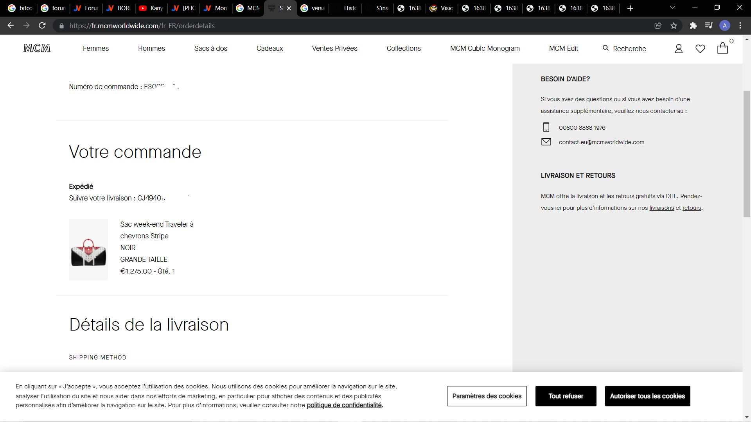Viewport: 751px width, 422px height.
Task: Open the browser extensions puzzle icon
Action: point(693,25)
